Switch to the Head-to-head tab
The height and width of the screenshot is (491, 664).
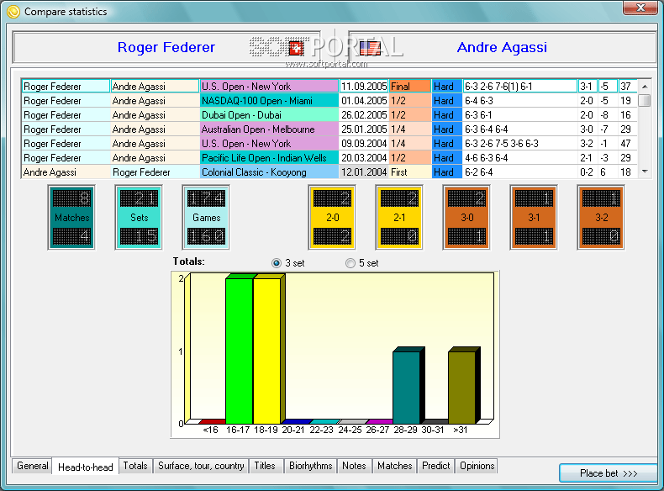pyautogui.click(x=86, y=467)
